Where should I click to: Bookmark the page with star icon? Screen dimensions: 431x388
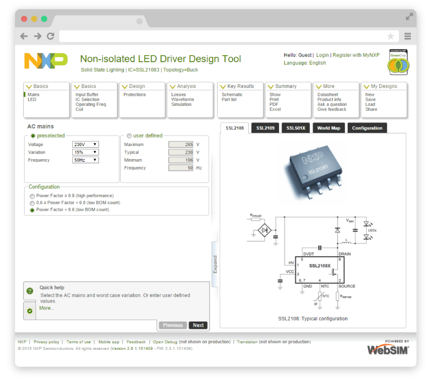(390, 36)
